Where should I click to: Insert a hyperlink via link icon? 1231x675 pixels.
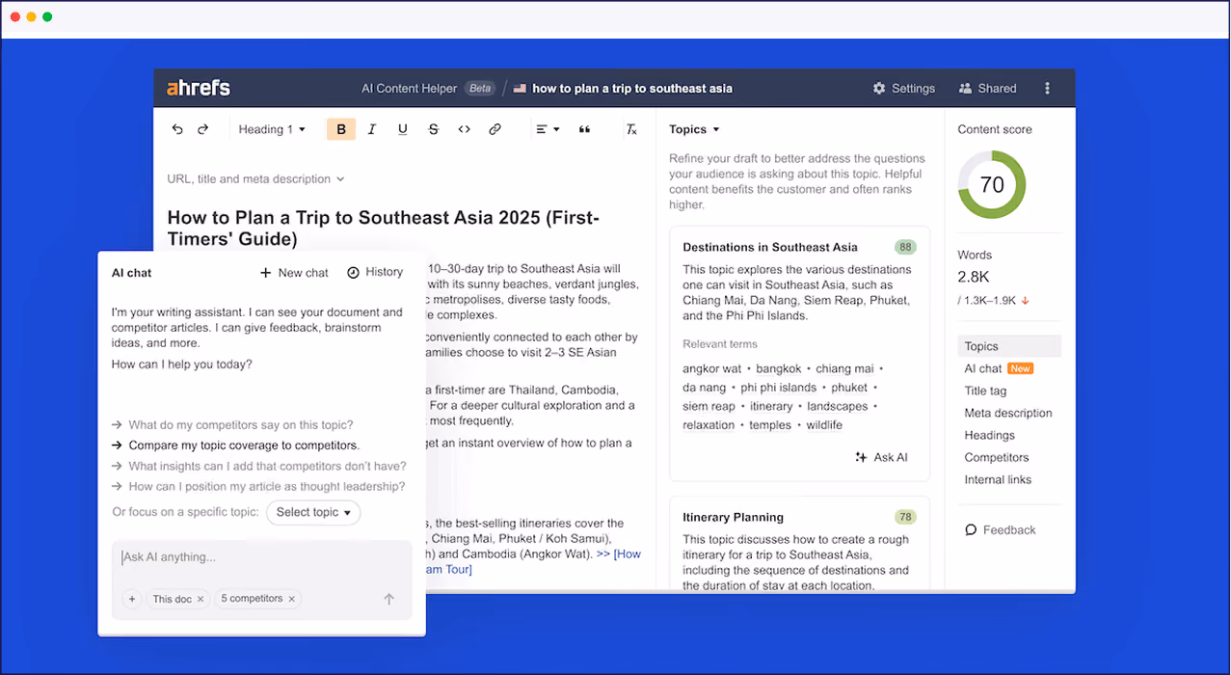tap(495, 129)
